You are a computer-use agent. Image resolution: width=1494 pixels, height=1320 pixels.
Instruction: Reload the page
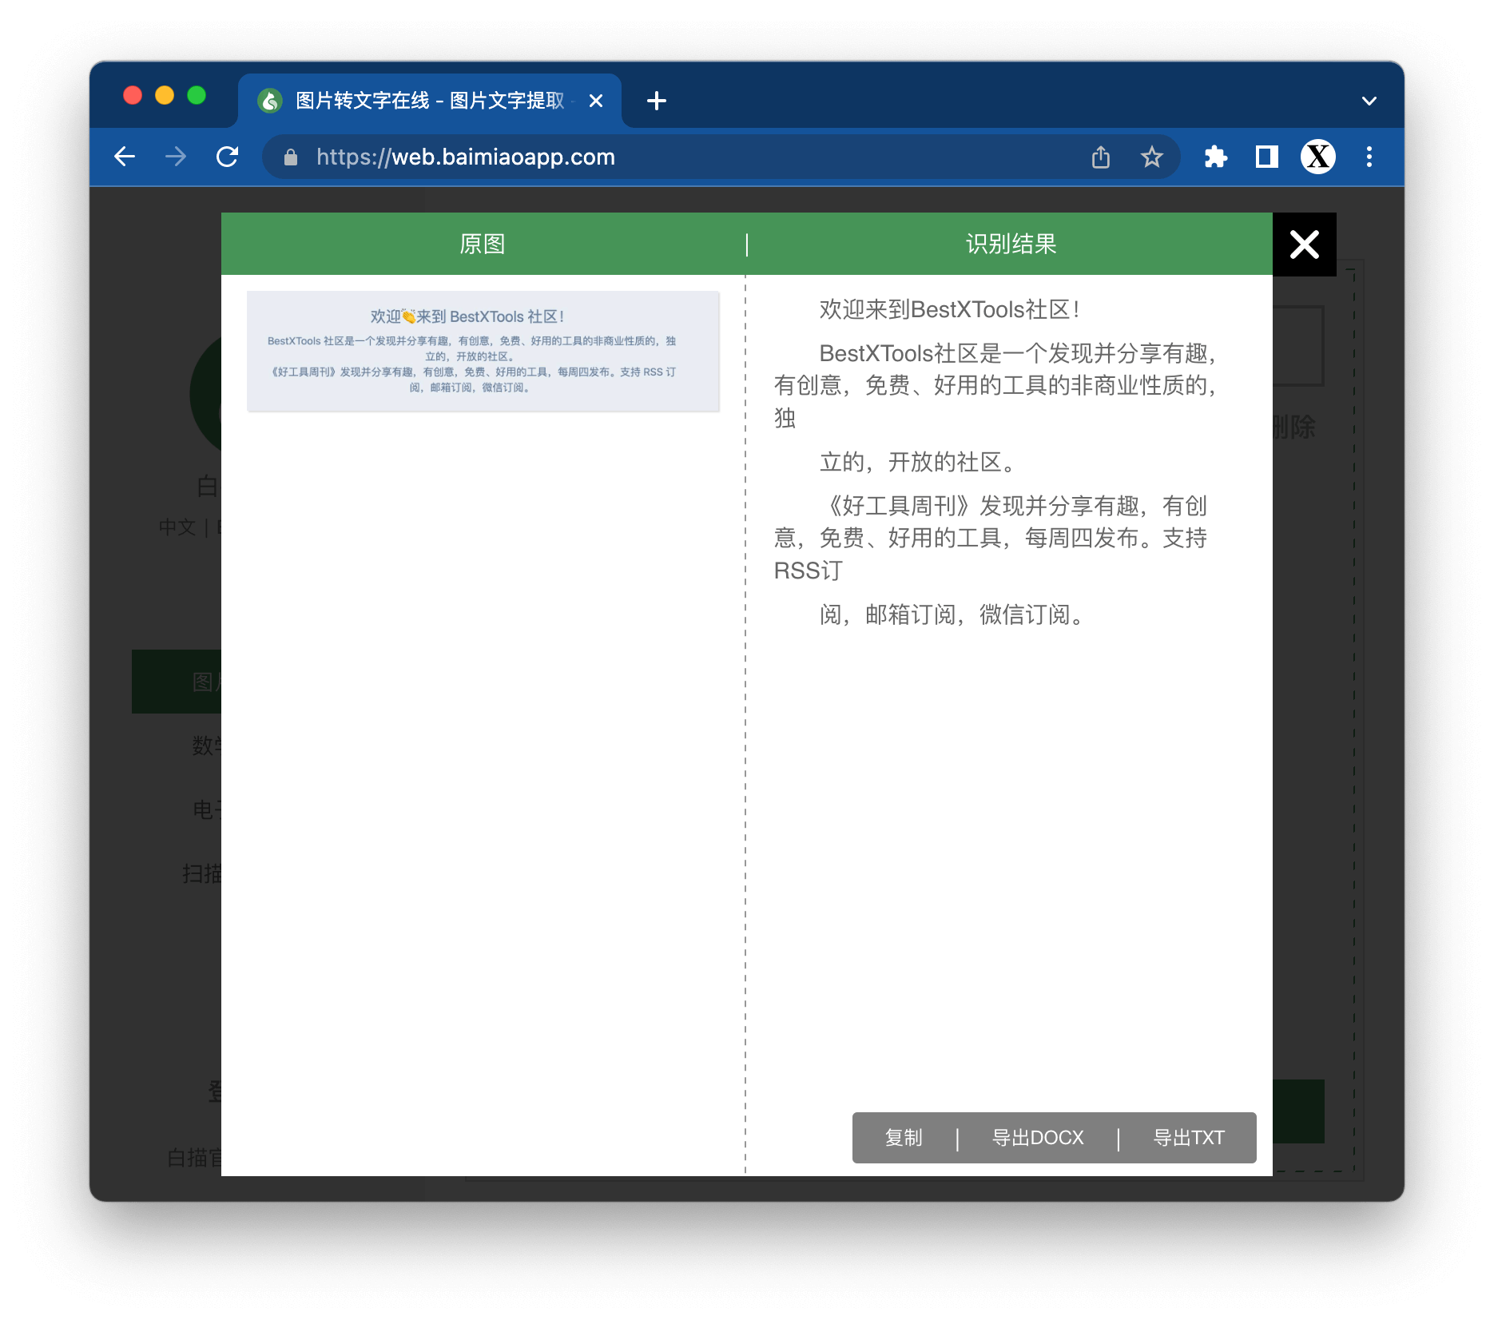click(228, 157)
